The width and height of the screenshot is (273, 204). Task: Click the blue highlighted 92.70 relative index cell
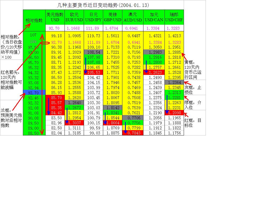(34, 93)
